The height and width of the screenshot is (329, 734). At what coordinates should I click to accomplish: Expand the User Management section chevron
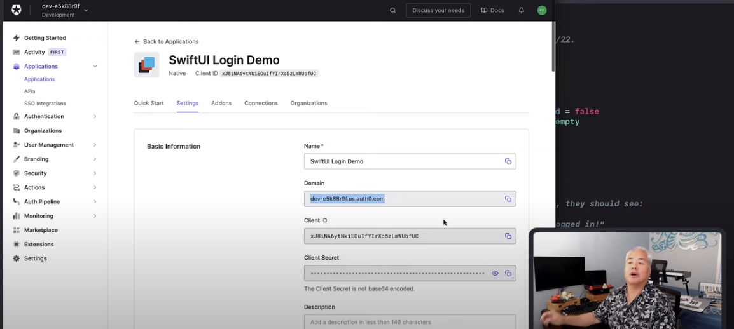click(x=95, y=145)
